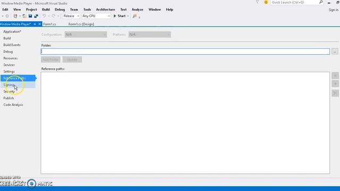
Task: Select the Code Analysis properties page
Action: pyautogui.click(x=13, y=105)
